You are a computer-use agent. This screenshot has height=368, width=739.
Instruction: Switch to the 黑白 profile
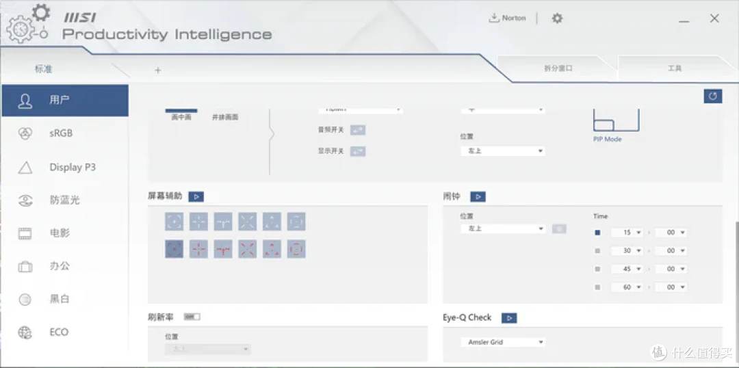point(65,299)
